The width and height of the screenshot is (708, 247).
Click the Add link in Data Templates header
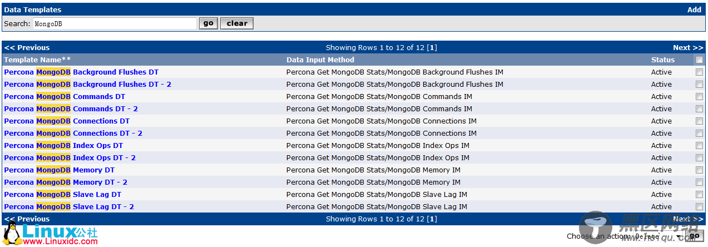[x=694, y=9]
